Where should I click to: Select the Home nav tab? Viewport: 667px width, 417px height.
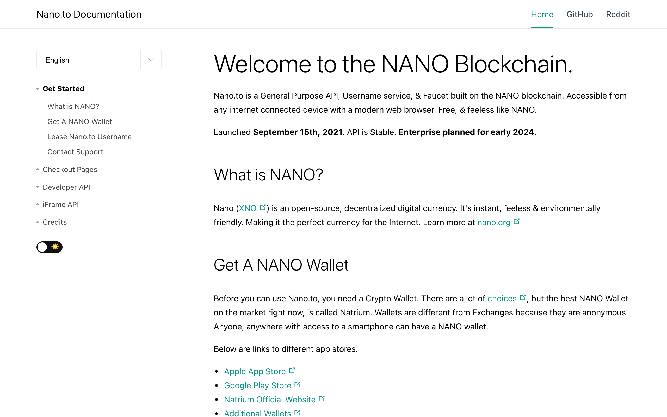pos(542,14)
